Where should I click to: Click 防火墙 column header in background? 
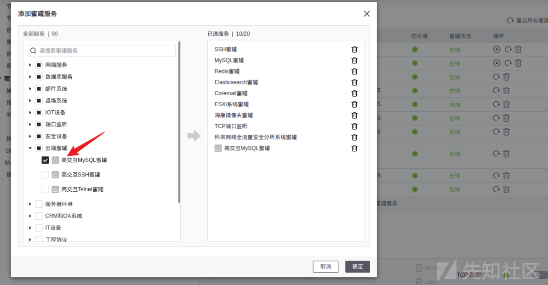pyautogui.click(x=419, y=36)
